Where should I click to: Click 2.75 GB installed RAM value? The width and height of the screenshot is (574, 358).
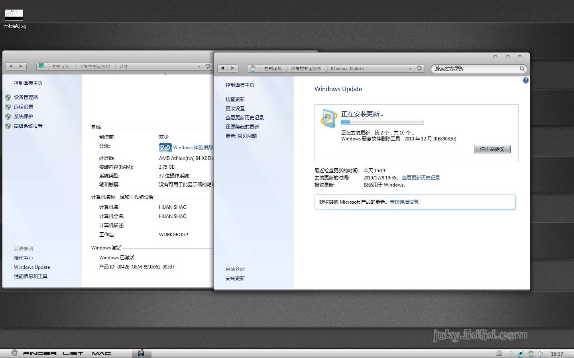click(x=167, y=167)
